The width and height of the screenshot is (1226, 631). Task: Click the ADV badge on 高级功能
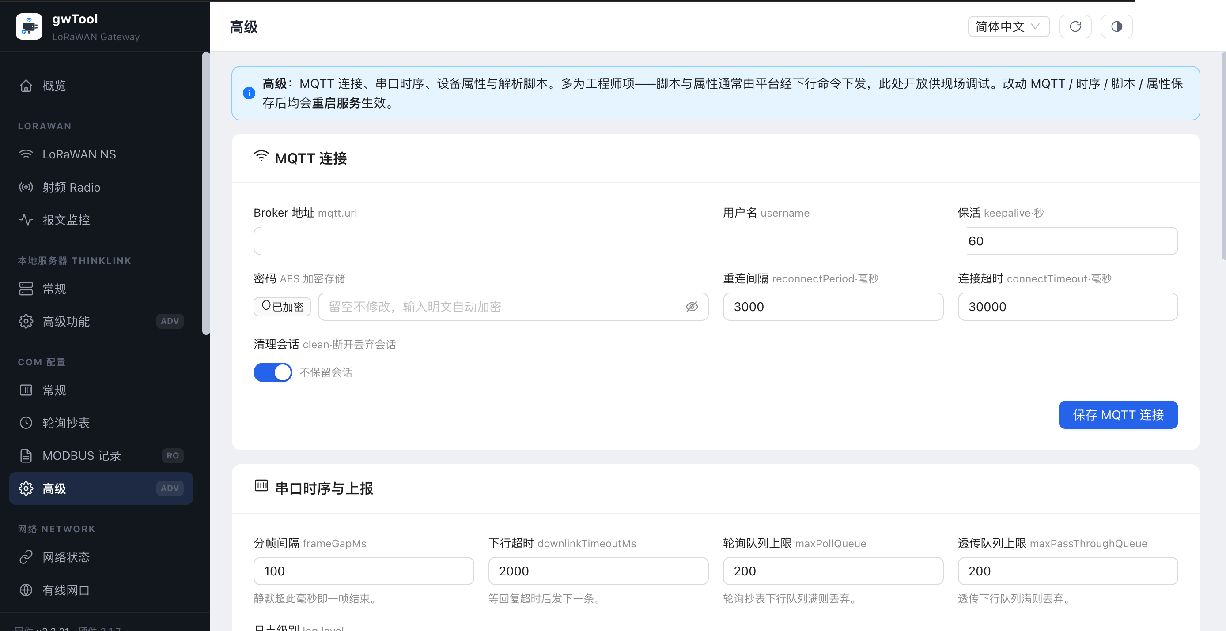[x=170, y=321]
